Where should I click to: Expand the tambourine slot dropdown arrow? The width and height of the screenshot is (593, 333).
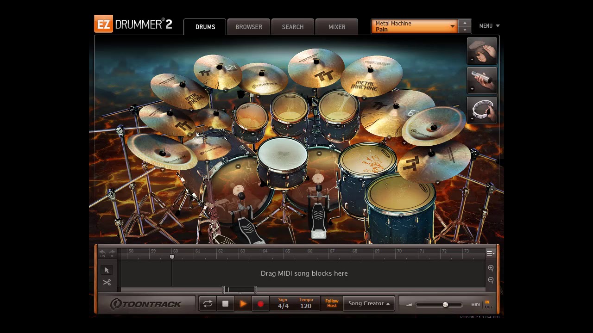(472, 119)
